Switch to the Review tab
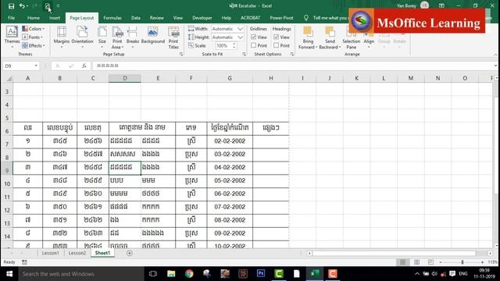The image size is (500, 281). 156,18
